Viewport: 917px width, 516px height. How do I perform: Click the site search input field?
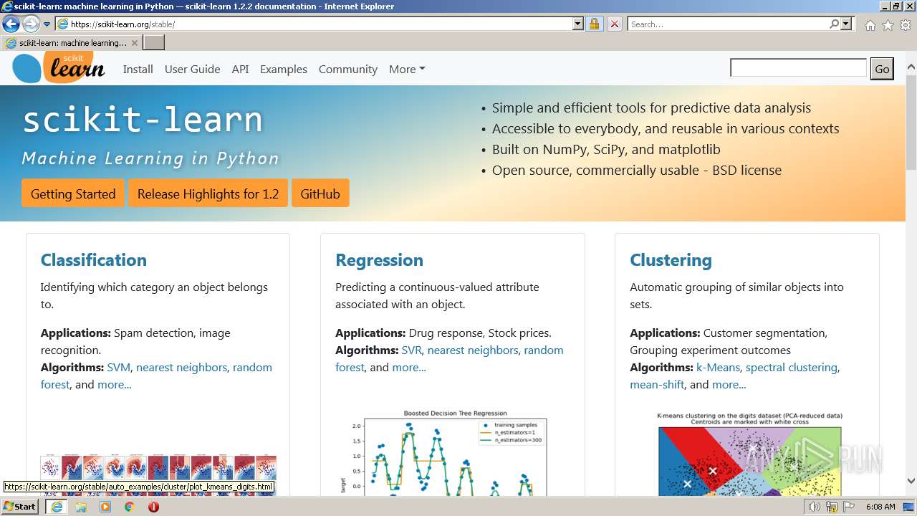(x=798, y=68)
